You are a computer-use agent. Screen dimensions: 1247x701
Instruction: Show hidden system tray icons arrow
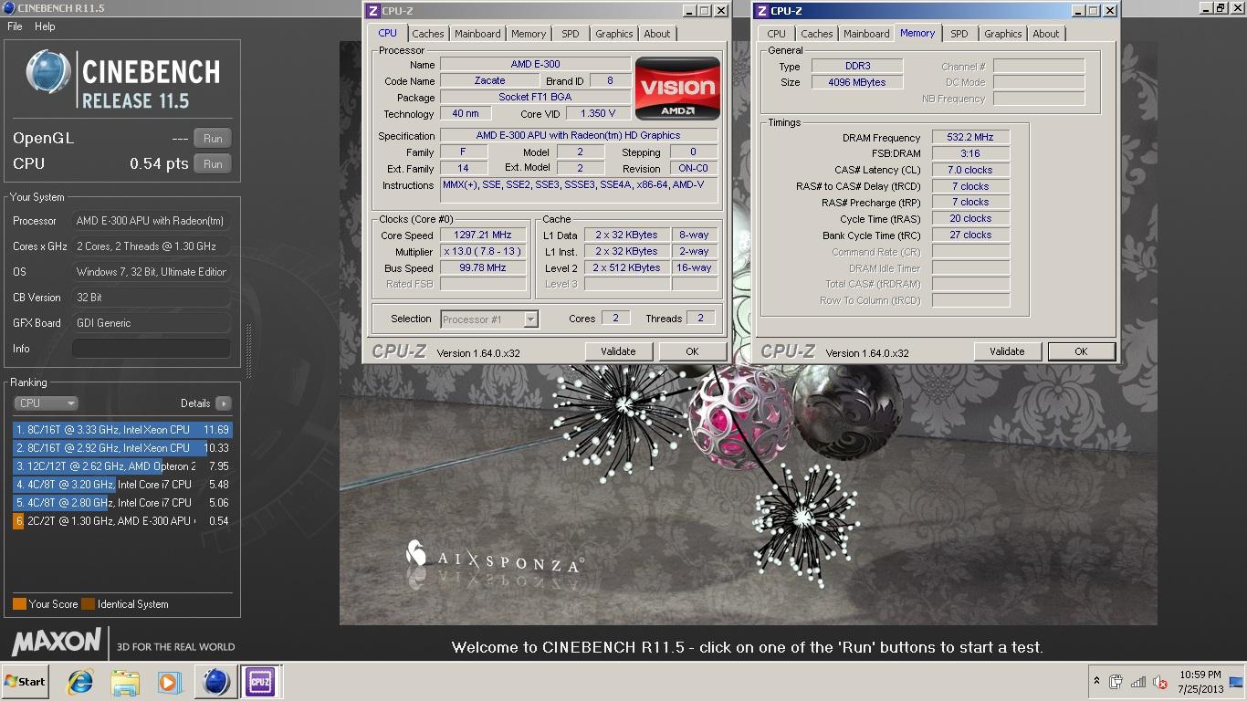[x=1095, y=682]
